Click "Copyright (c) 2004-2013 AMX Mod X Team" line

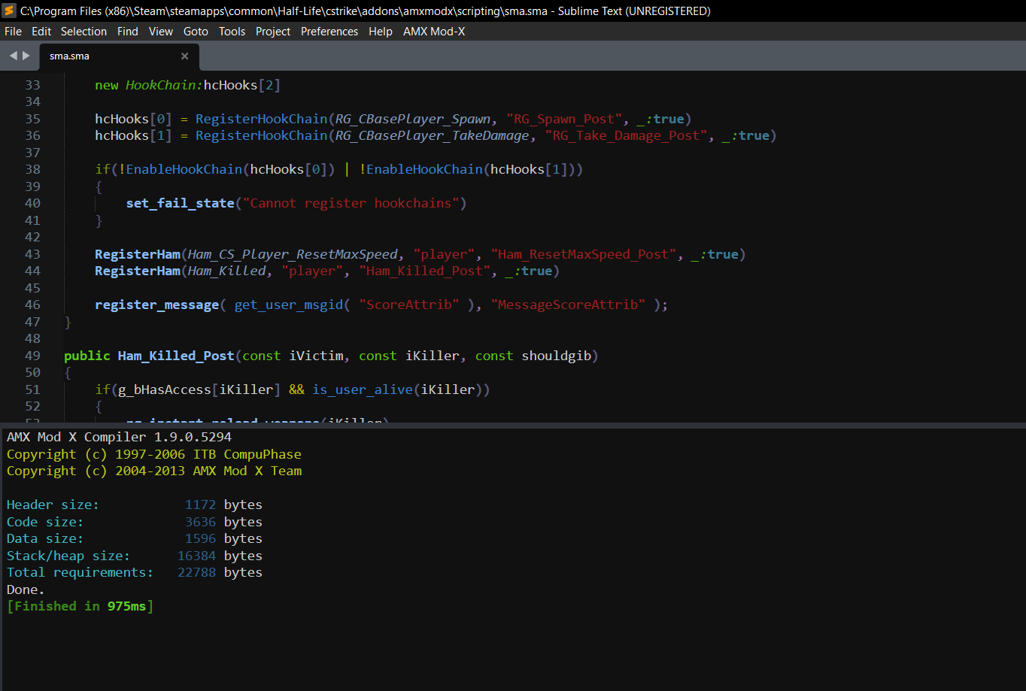(x=154, y=471)
